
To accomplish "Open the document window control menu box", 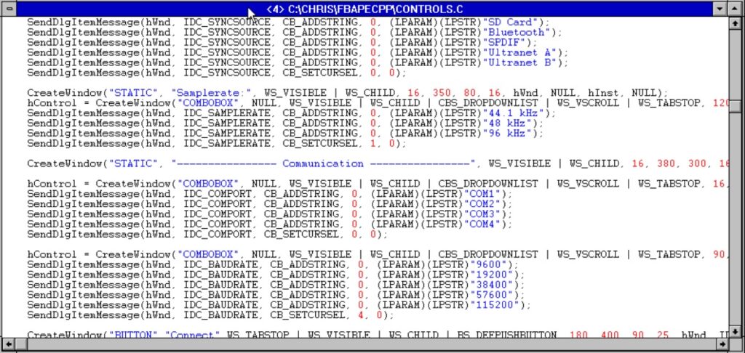I will 9,9.
